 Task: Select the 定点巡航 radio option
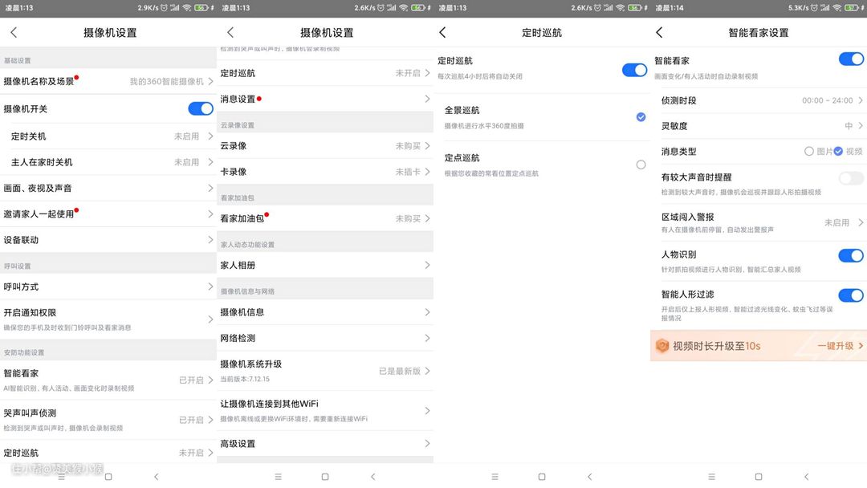click(641, 165)
